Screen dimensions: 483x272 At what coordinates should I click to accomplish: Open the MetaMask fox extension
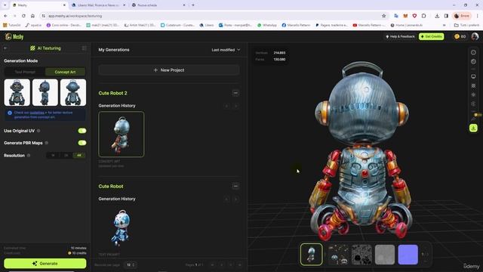click(x=405, y=16)
